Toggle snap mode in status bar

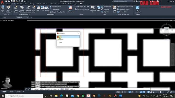pyautogui.click(x=125, y=92)
